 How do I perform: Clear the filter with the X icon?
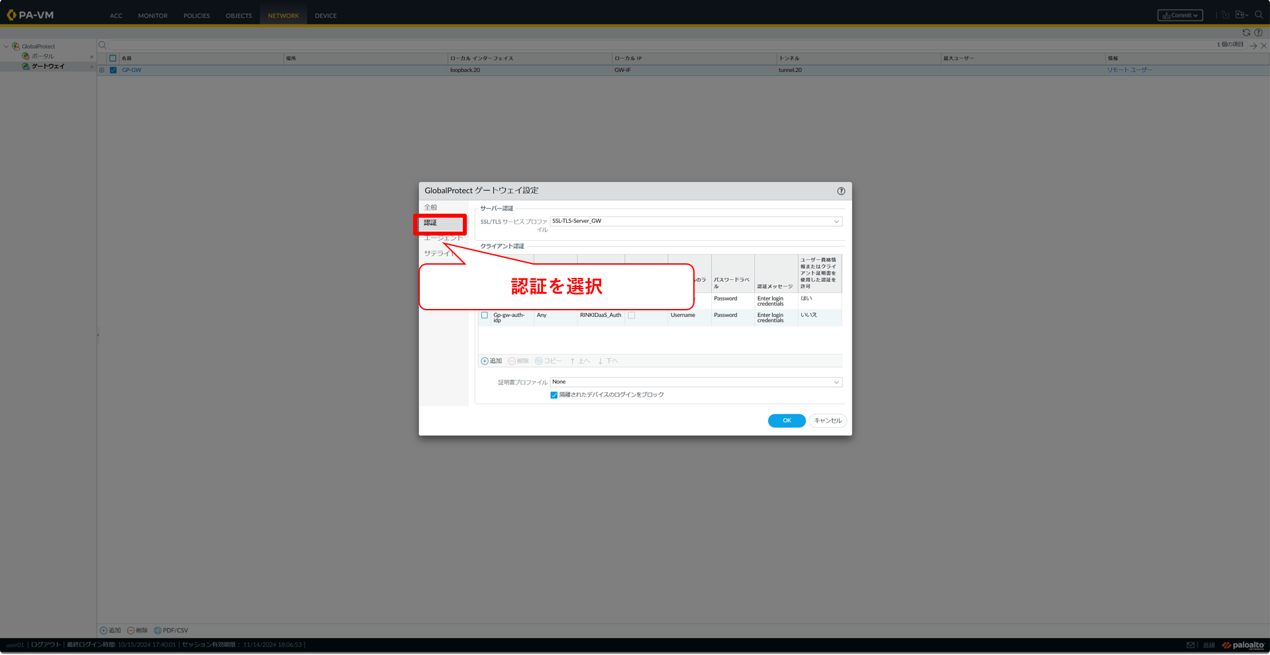[1263, 46]
